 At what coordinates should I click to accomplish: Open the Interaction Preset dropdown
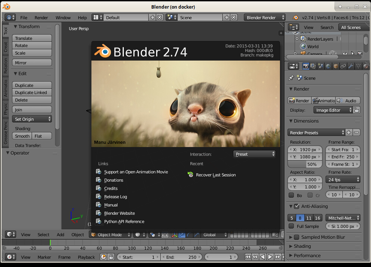pos(254,154)
